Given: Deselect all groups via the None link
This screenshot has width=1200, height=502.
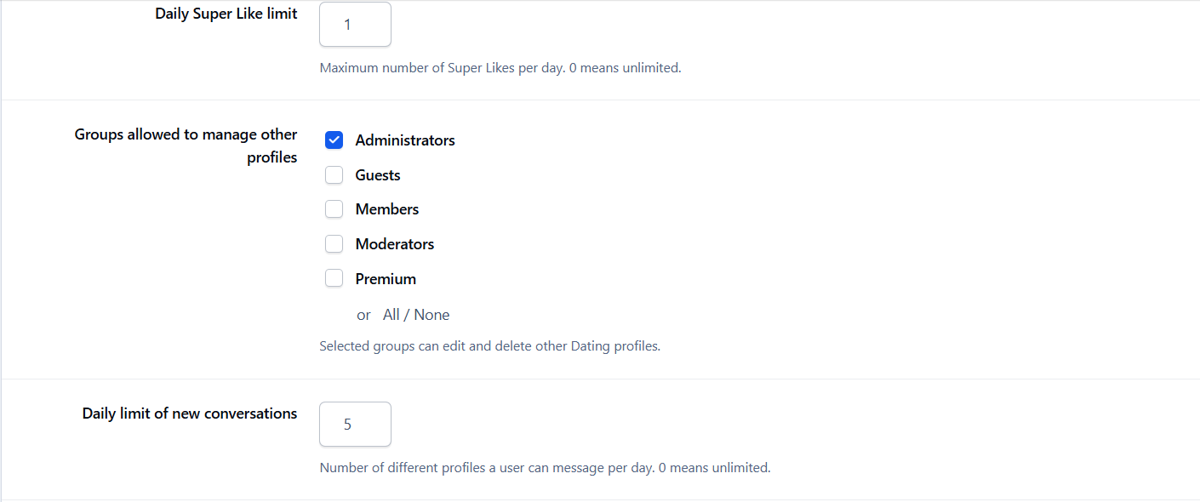Looking at the screenshot, I should click(431, 315).
